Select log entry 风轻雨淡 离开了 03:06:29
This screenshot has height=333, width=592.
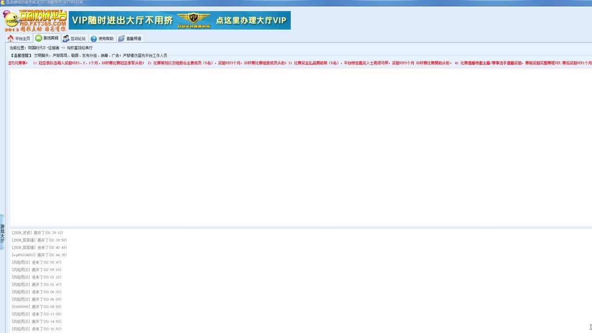click(37, 300)
